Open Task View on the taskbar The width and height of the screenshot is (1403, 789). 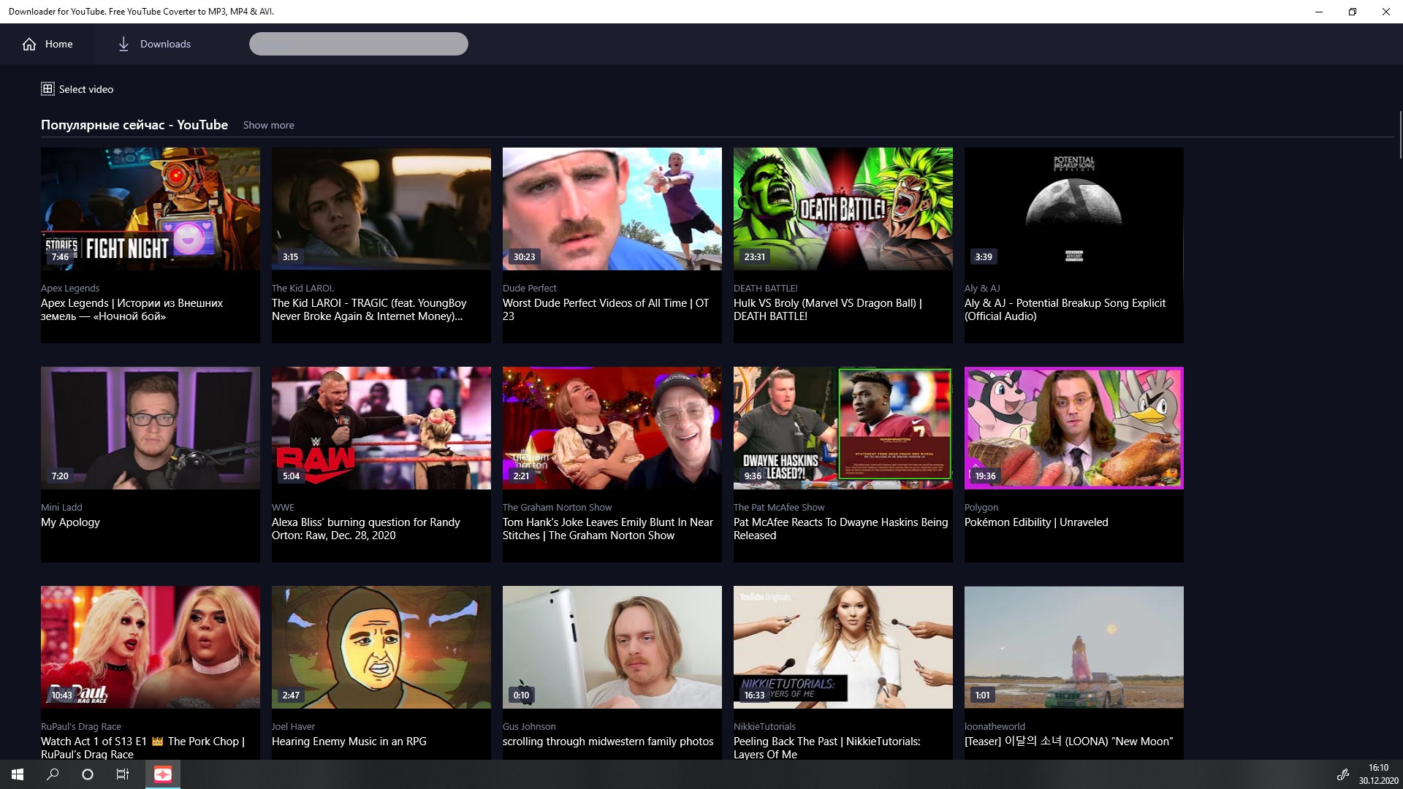(122, 774)
